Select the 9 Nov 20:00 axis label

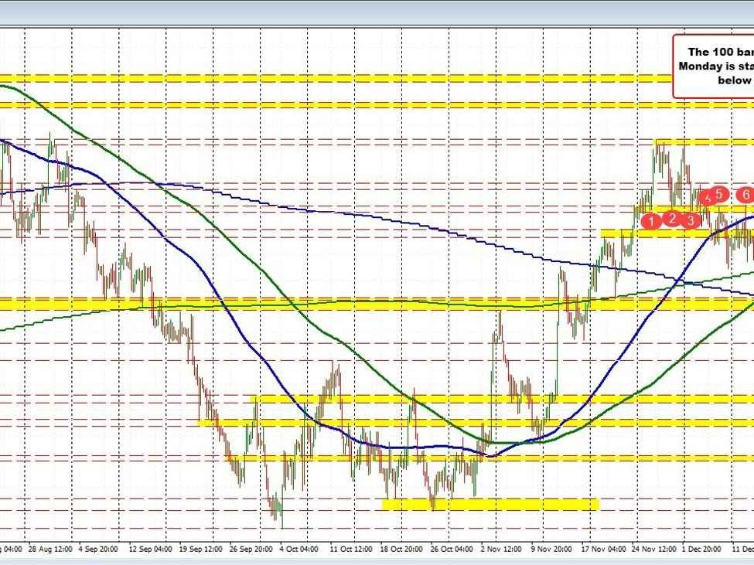pyautogui.click(x=553, y=549)
